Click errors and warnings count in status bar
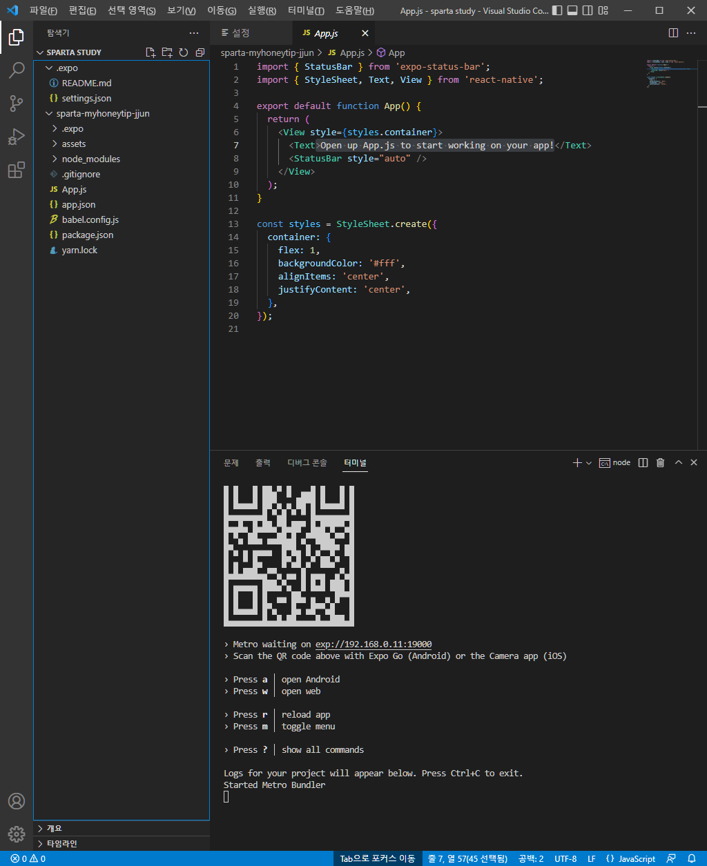Screen dimensions: 707x866 28,858
